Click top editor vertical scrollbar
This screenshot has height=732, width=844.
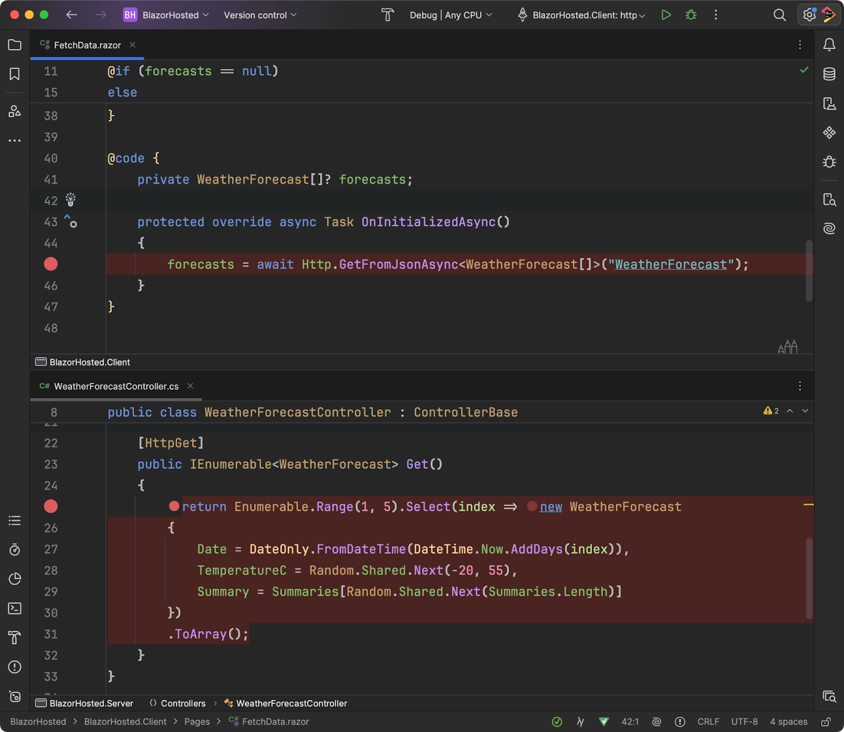(x=809, y=271)
